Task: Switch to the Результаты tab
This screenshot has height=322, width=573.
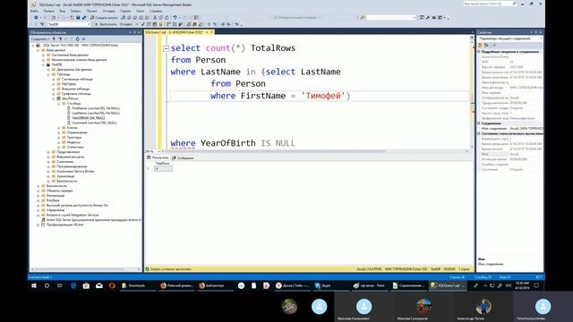Action: click(x=158, y=157)
